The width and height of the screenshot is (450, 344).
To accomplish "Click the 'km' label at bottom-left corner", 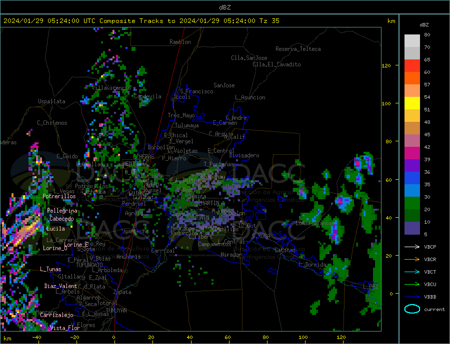I will pos(7,339).
